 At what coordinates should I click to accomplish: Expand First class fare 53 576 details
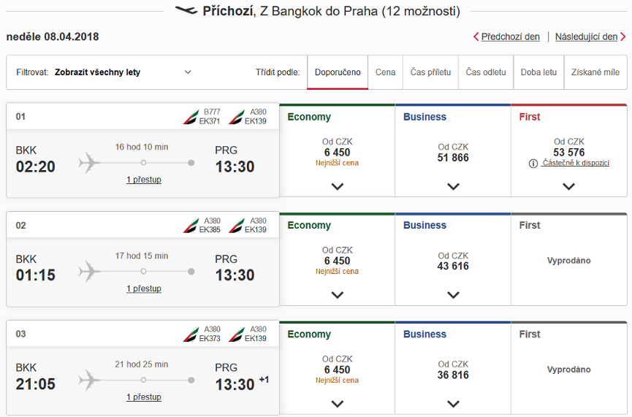coord(568,186)
